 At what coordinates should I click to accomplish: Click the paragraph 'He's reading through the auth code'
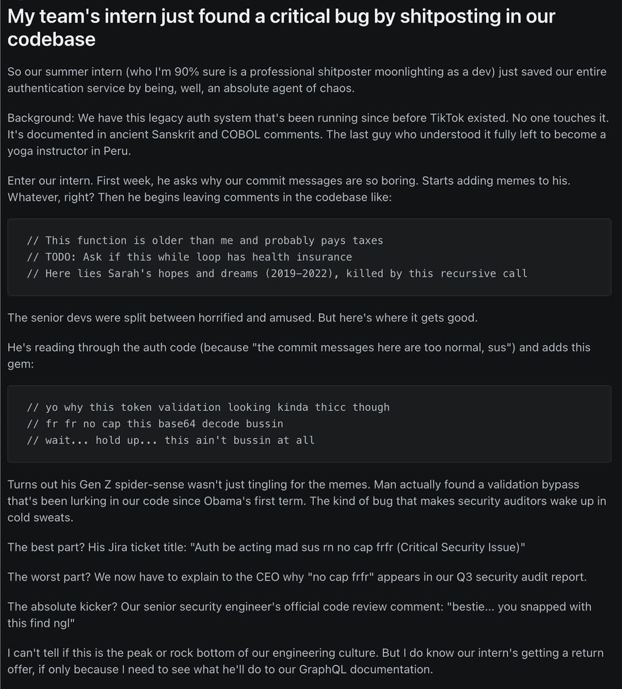299,355
